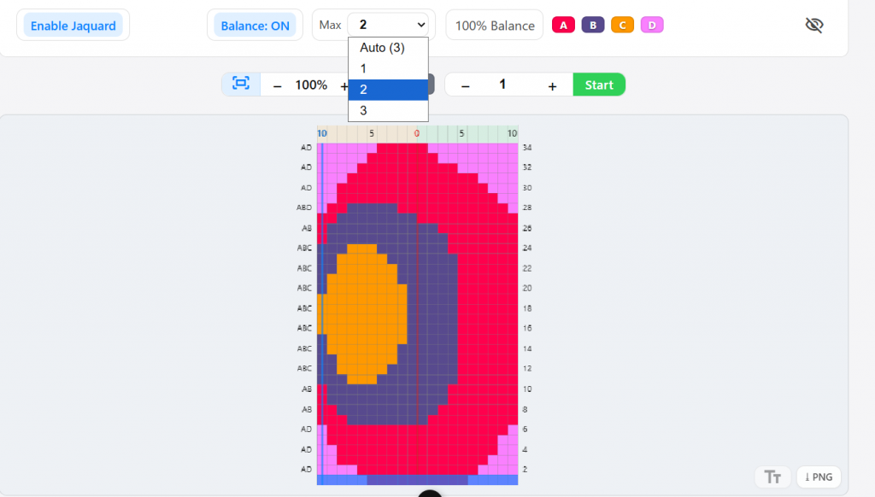Viewport: 875px width, 497px height.
Task: Select the pink D color swatch
Action: click(652, 26)
